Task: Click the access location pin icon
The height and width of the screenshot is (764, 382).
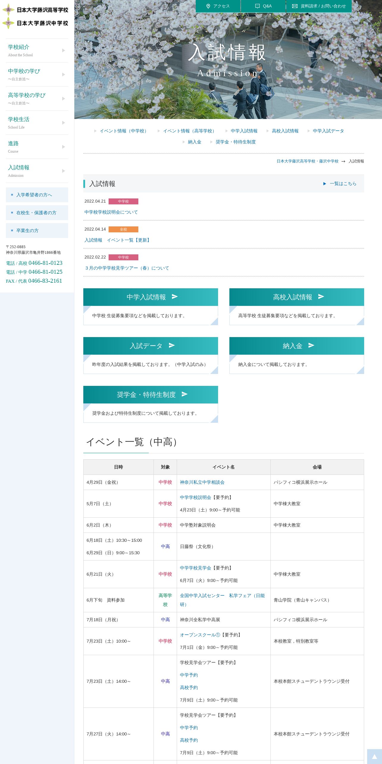Action: (x=208, y=6)
